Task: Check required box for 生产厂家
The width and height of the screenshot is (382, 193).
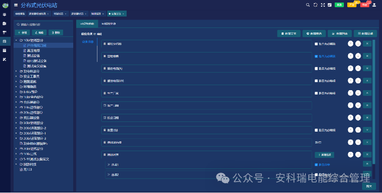Action: click(x=316, y=93)
